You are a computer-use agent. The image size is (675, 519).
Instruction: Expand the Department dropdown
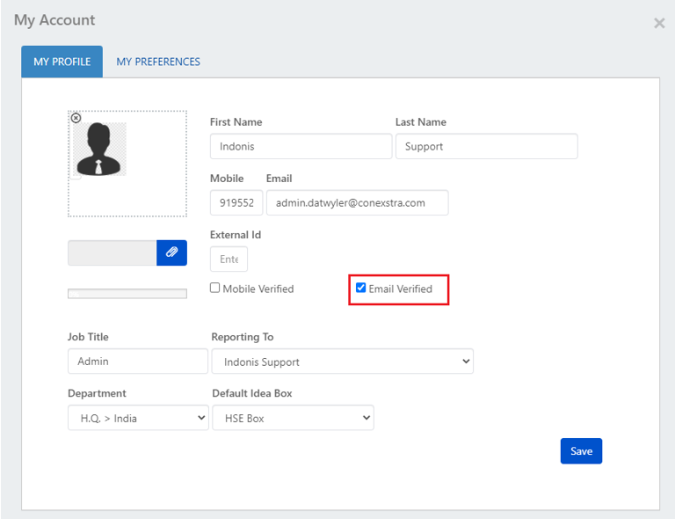[x=137, y=418]
